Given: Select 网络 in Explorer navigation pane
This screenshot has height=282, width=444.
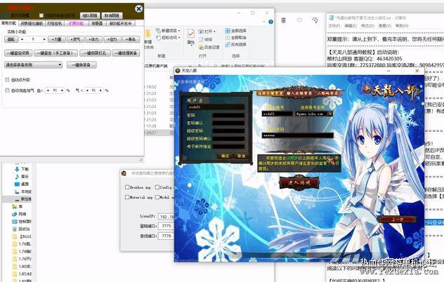Looking at the screenshot, I should click(x=20, y=214).
